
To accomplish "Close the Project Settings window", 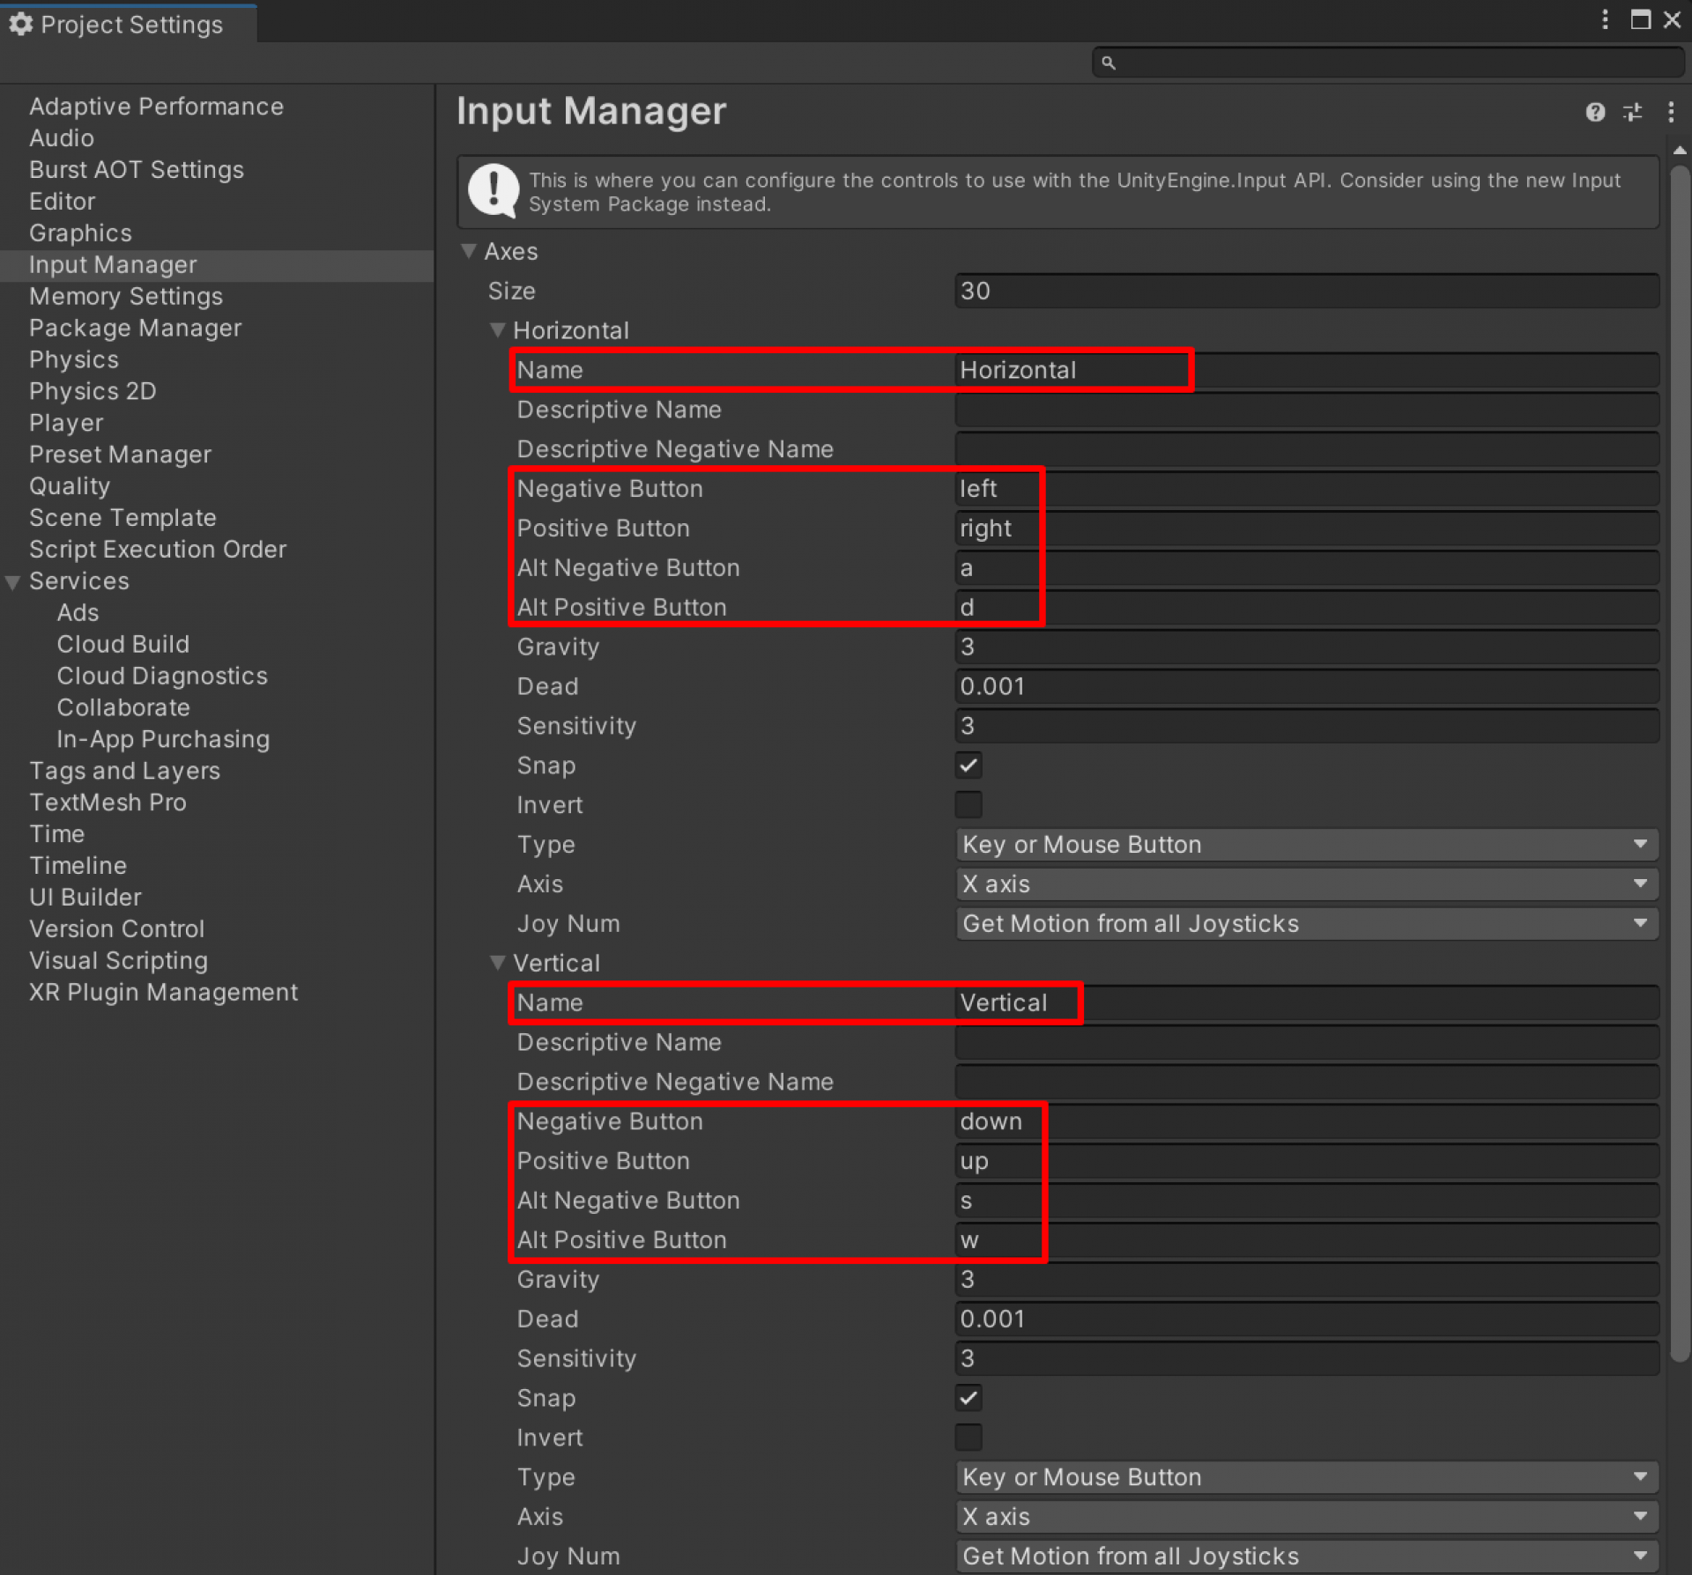I will [1672, 19].
